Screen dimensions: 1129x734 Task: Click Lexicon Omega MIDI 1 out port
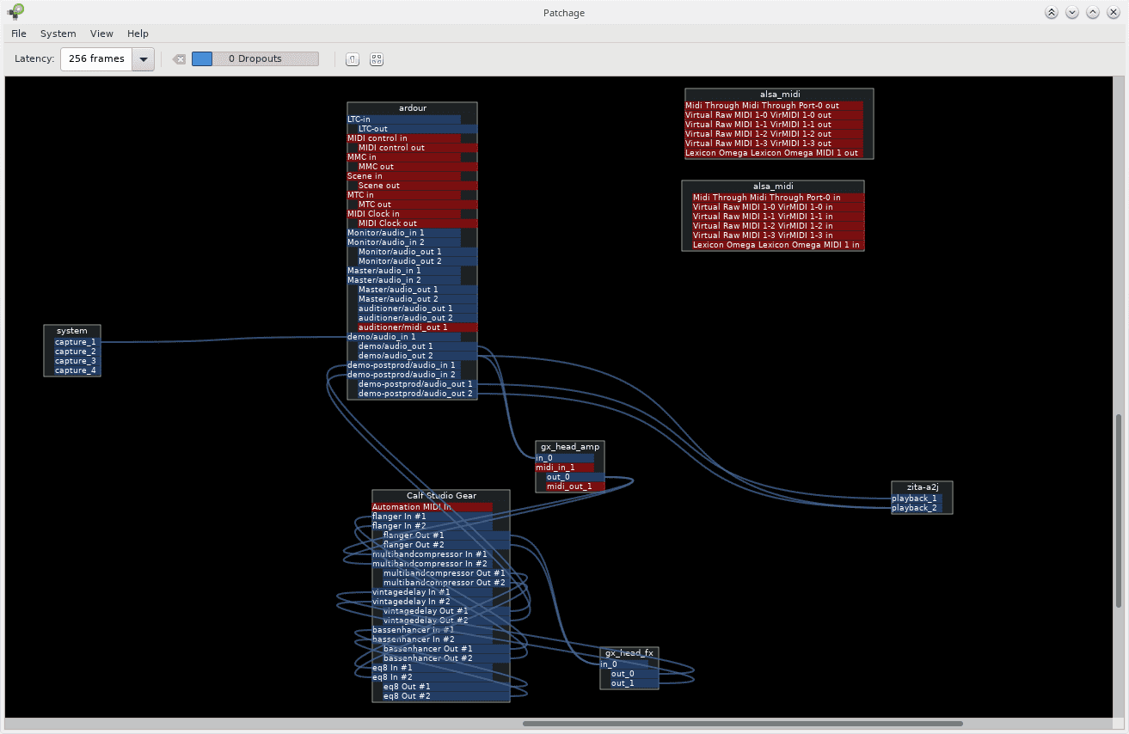tap(774, 153)
